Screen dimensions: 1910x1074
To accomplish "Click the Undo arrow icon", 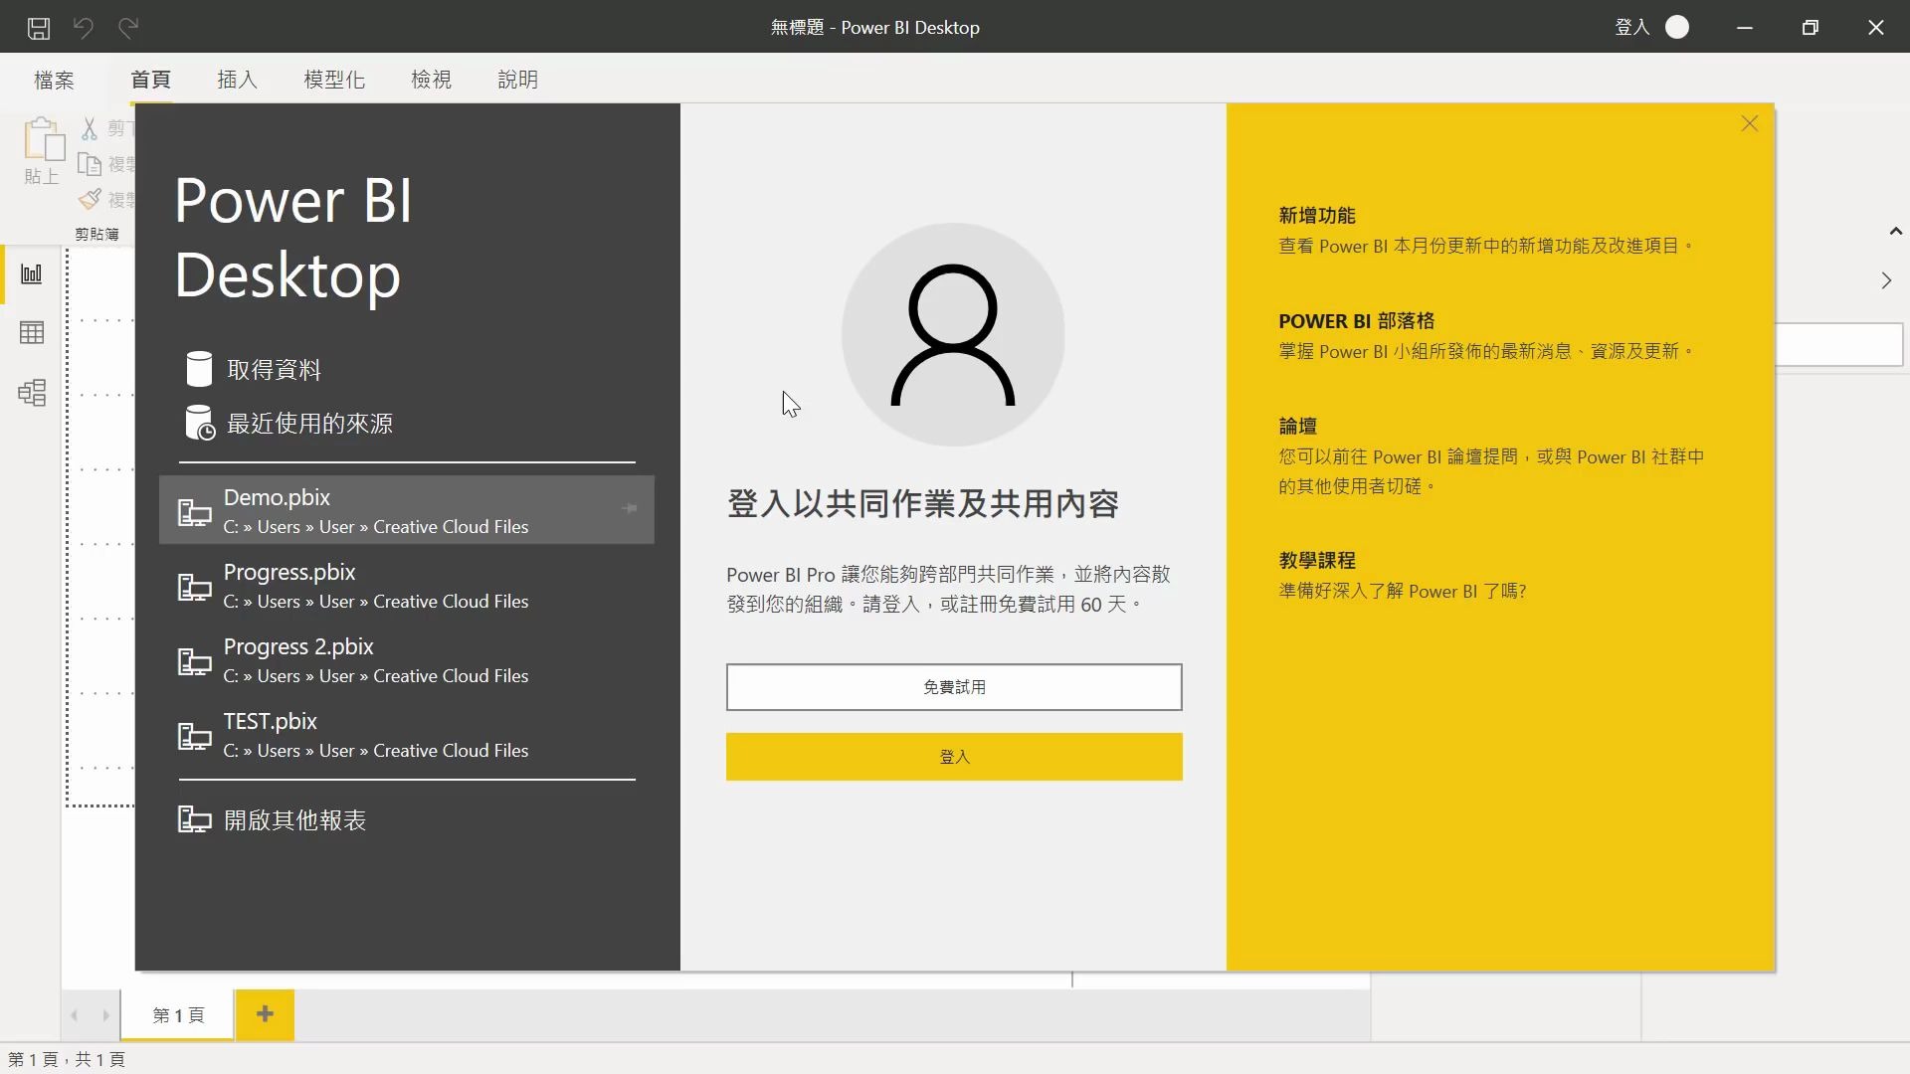I will (84, 27).
